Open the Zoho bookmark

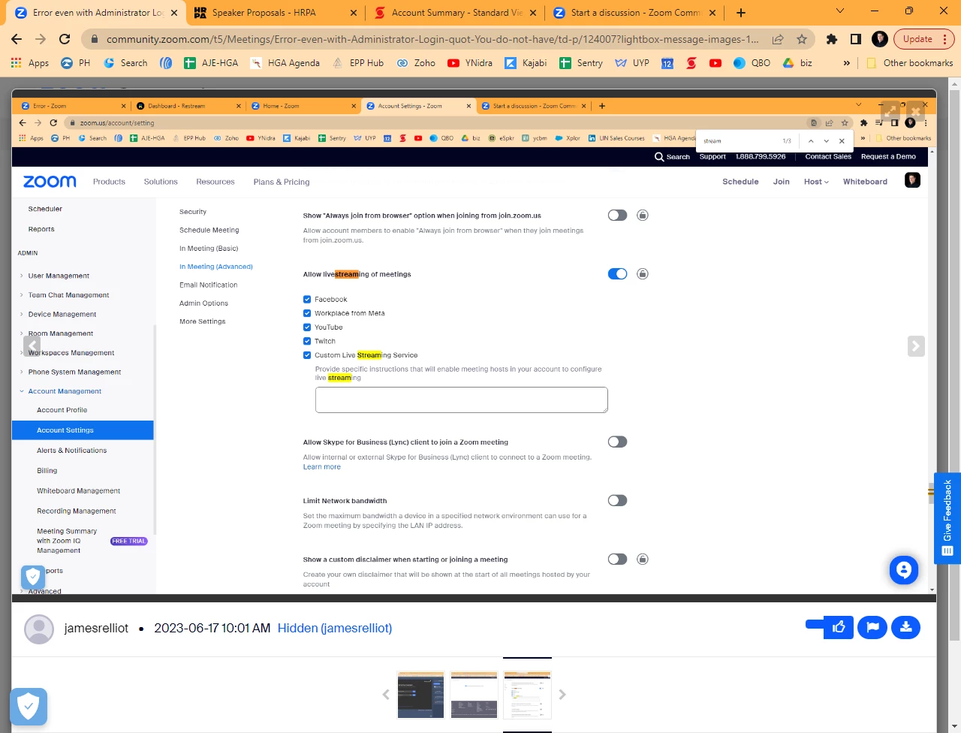pyautogui.click(x=416, y=63)
